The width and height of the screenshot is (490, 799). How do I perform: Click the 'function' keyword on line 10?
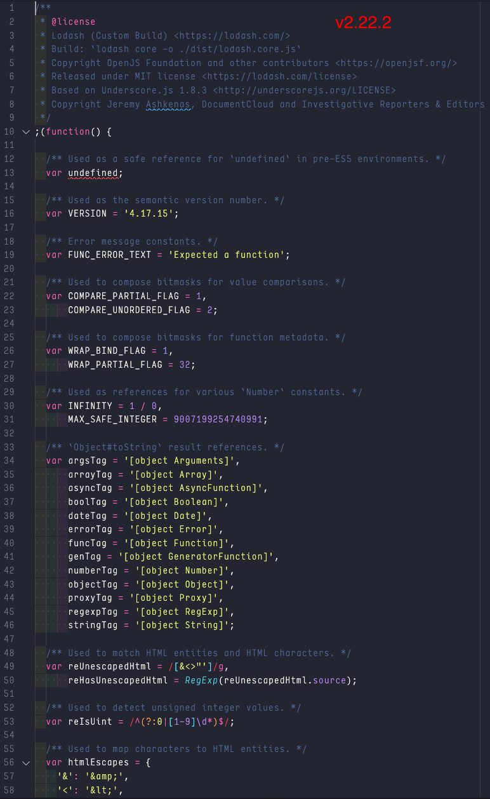point(68,132)
